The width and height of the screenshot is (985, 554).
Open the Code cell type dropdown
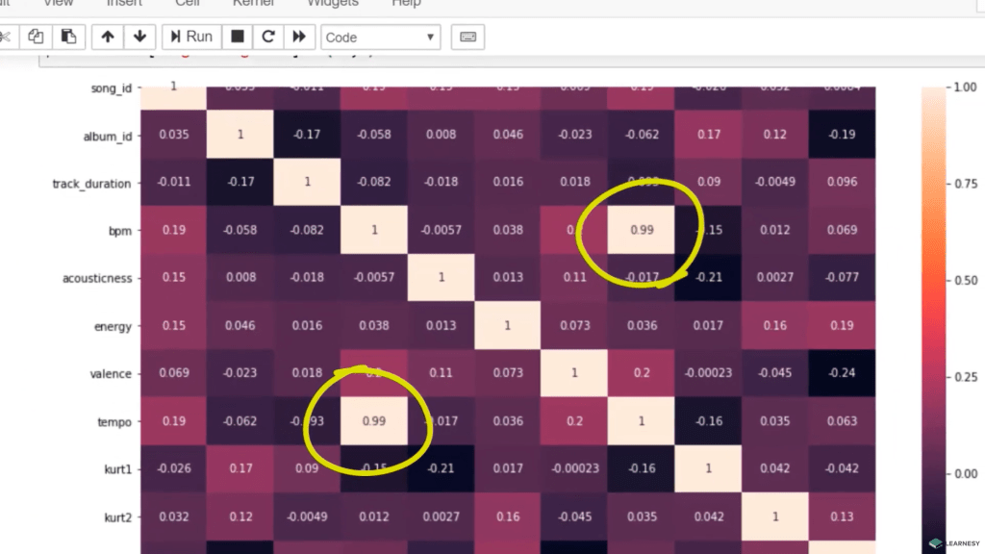coord(380,37)
